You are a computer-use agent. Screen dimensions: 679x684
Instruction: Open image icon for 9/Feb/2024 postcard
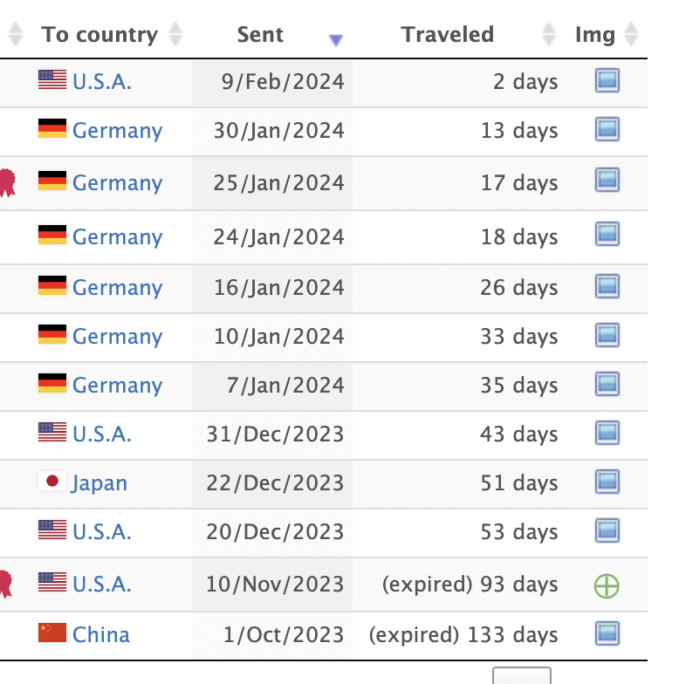pyautogui.click(x=607, y=80)
